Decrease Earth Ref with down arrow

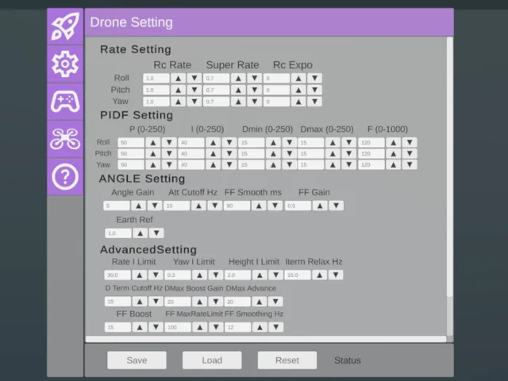pos(156,233)
